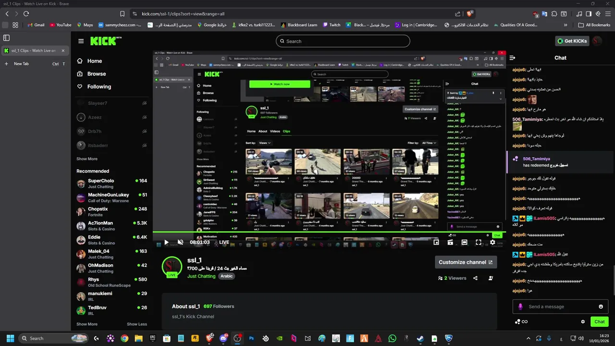The image size is (615, 346).
Task: Click chat message input field
Action: tap(561, 307)
